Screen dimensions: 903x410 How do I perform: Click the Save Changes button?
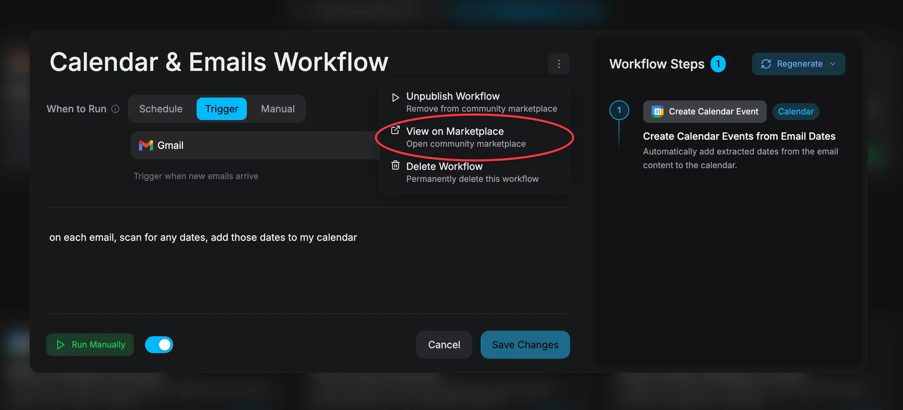pyautogui.click(x=525, y=345)
